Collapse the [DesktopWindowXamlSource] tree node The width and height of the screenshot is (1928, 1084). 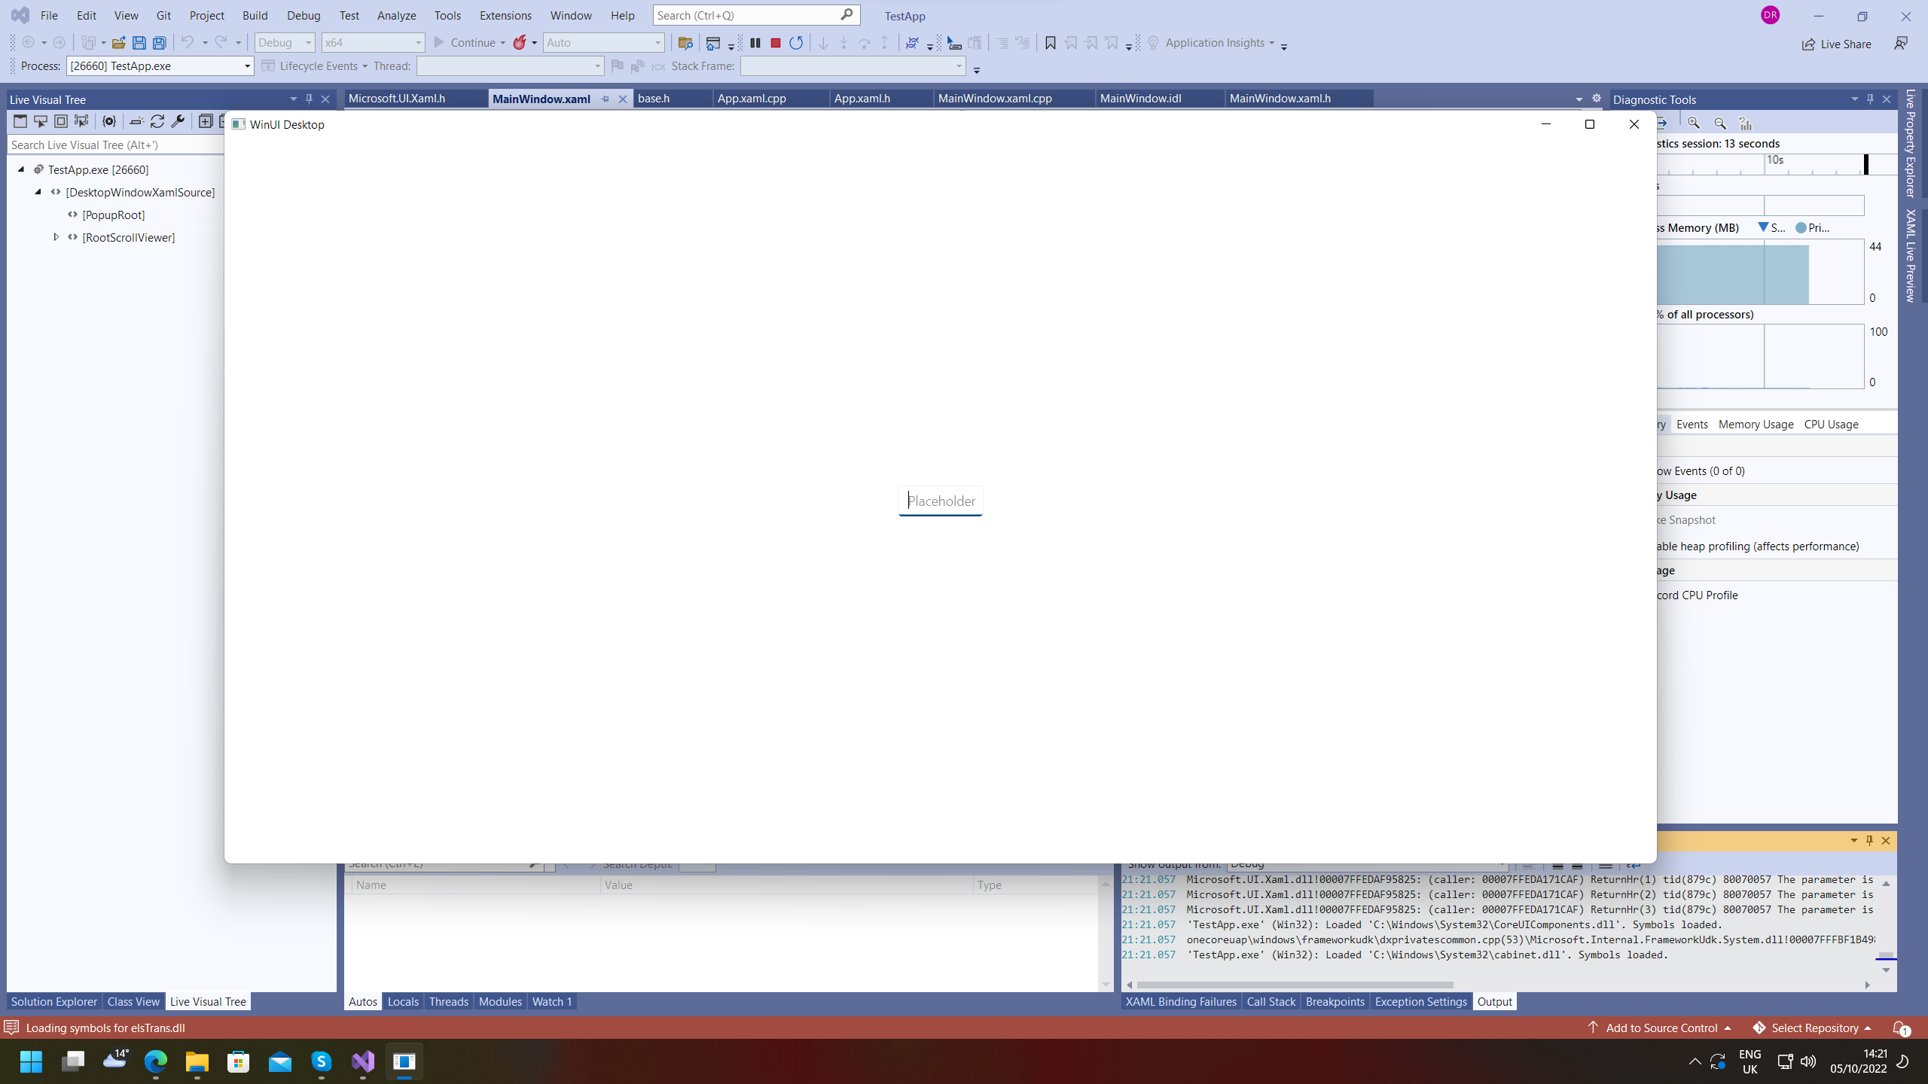(x=38, y=192)
